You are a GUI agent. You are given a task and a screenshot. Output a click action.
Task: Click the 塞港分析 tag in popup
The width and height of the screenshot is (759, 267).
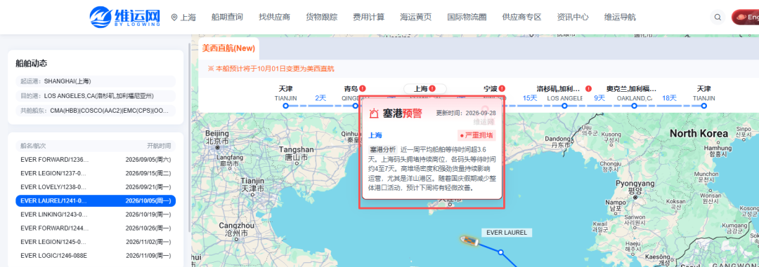(382, 150)
